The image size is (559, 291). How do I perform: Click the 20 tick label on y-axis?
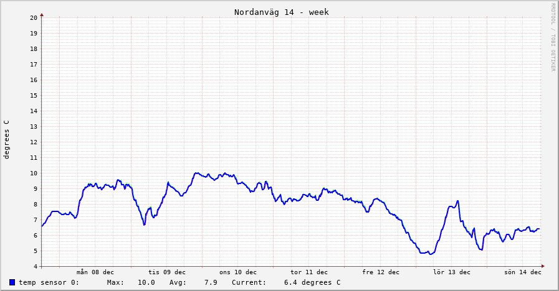coord(34,17)
